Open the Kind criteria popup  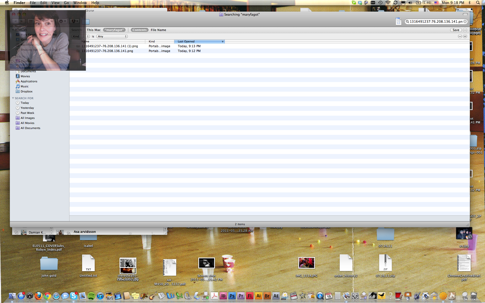[80, 36]
